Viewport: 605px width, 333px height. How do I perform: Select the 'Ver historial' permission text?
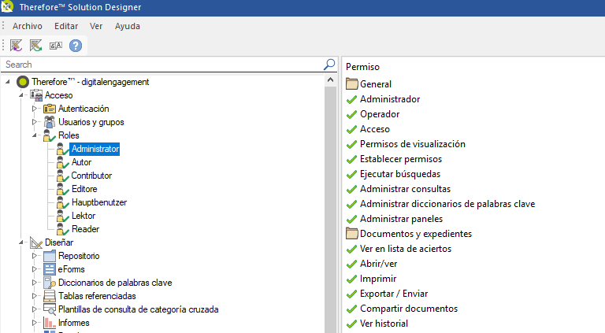pos(384,324)
